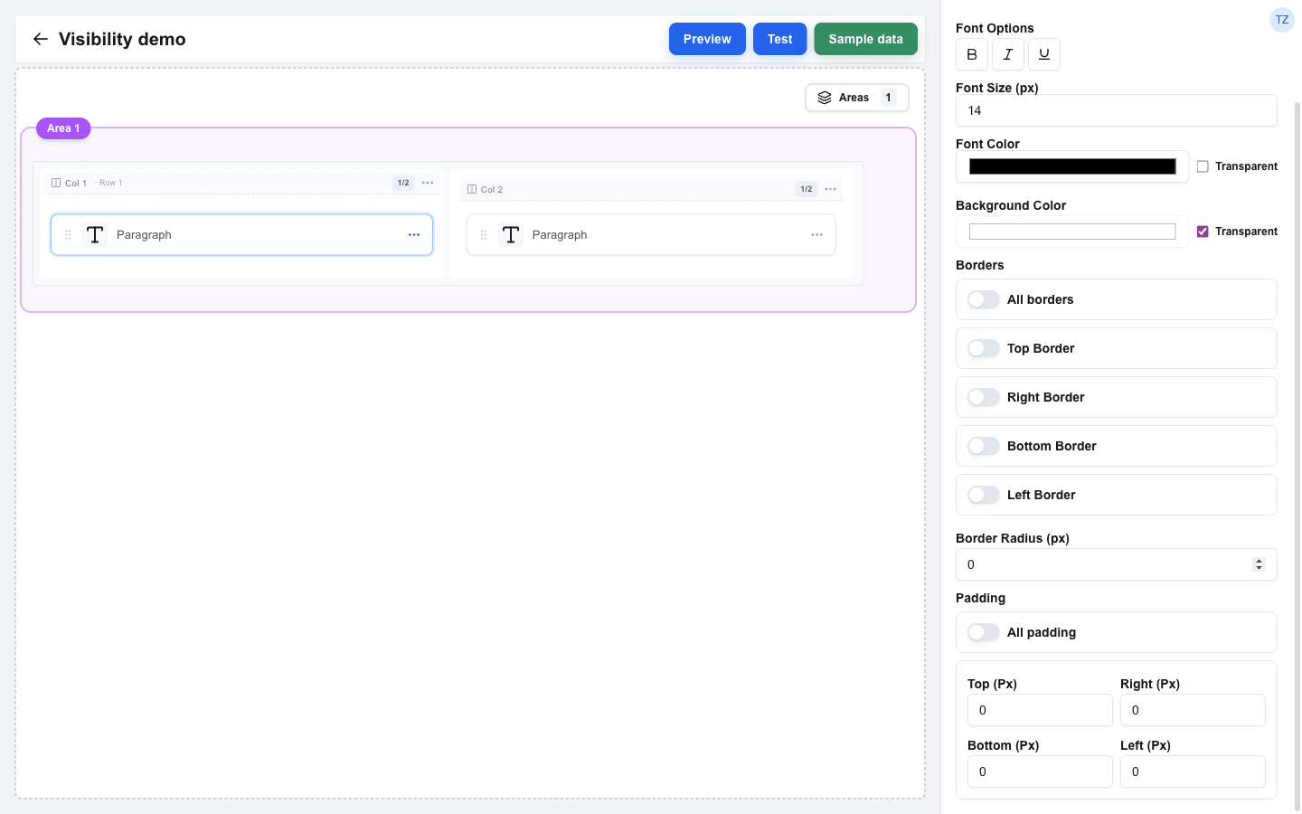This screenshot has height=814, width=1302.
Task: Focus the Bottom (Px) padding field
Action: (x=1040, y=771)
